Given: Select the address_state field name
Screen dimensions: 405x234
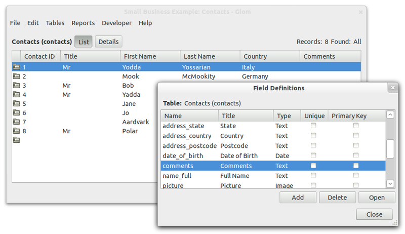Looking at the screenshot, I should (x=183, y=126).
